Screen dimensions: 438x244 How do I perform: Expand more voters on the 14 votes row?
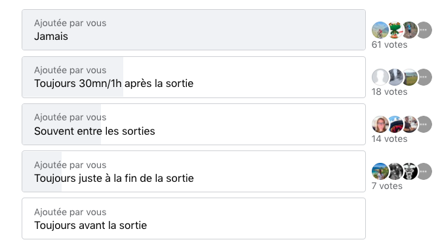click(x=424, y=124)
